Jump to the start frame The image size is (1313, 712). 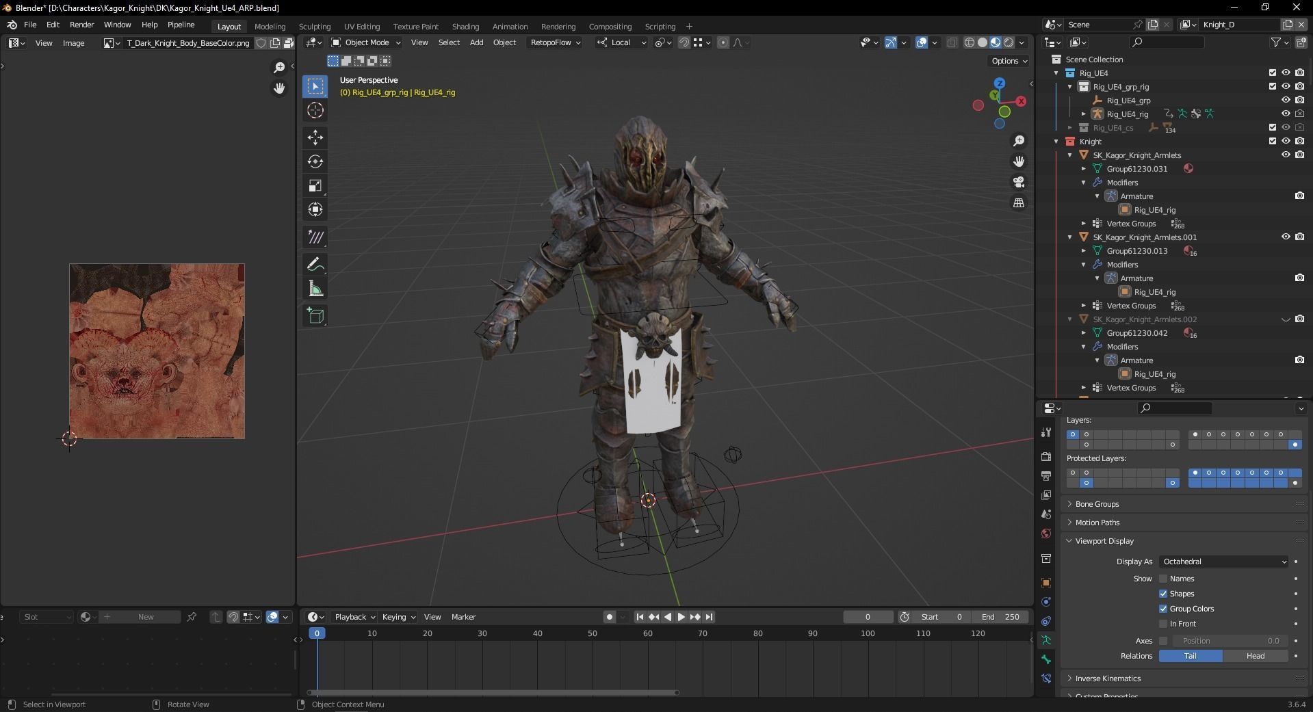click(640, 617)
